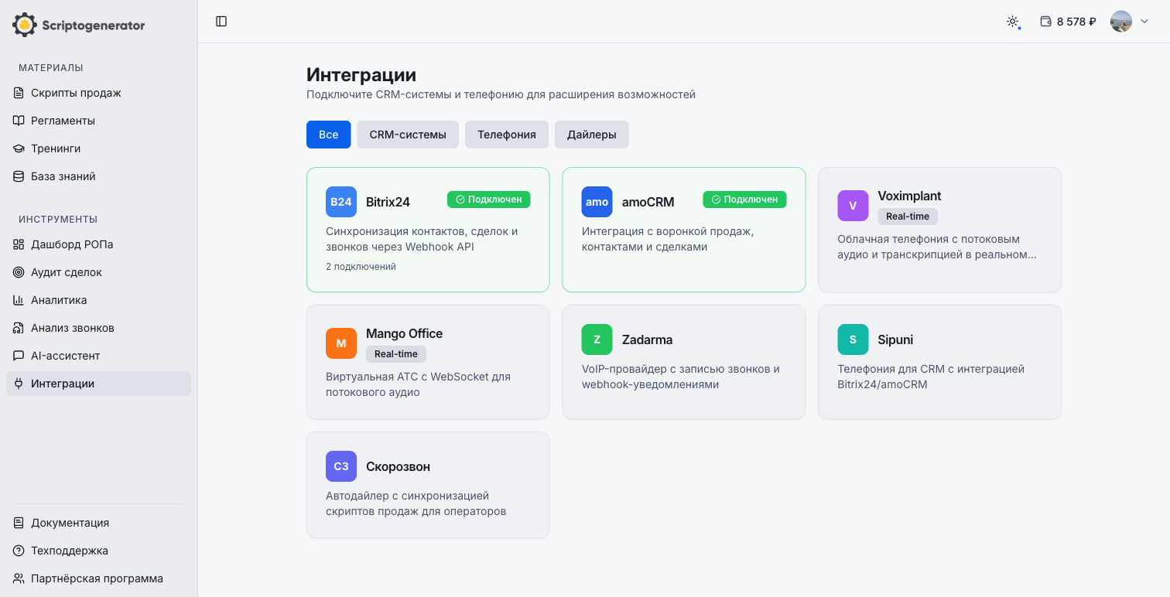The height and width of the screenshot is (597, 1170).
Task: Click the Scriptogenerator gear logo icon
Action: coord(25,25)
